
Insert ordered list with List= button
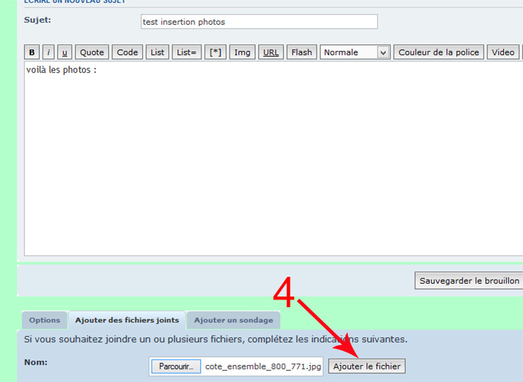pyautogui.click(x=187, y=52)
